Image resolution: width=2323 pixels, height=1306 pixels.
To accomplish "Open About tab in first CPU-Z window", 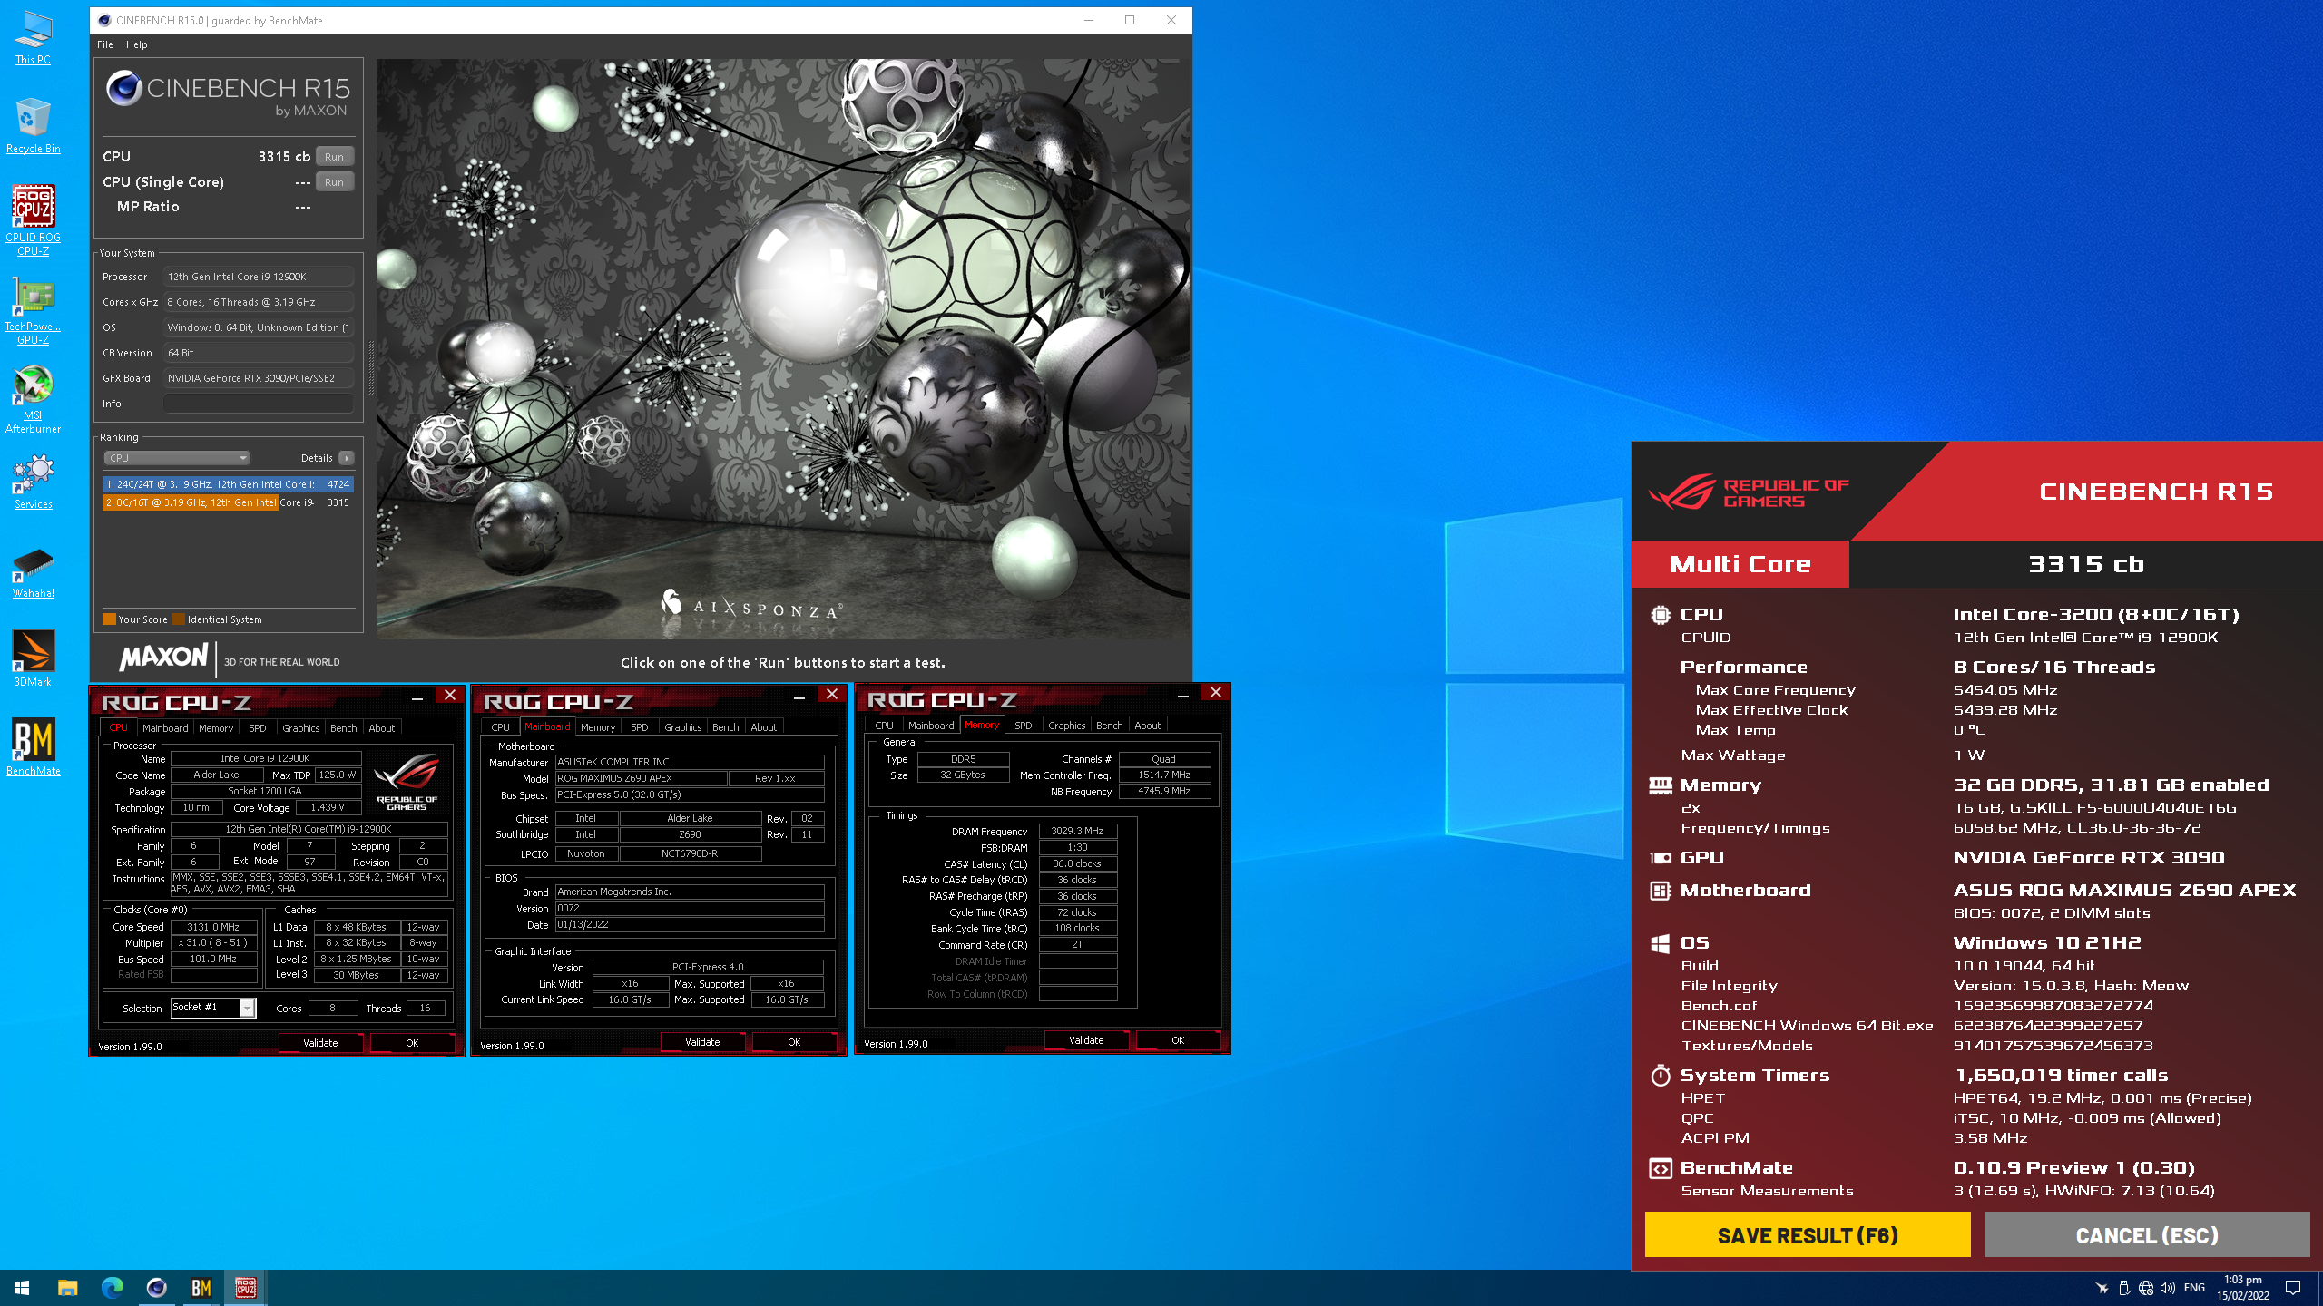I will click(382, 728).
